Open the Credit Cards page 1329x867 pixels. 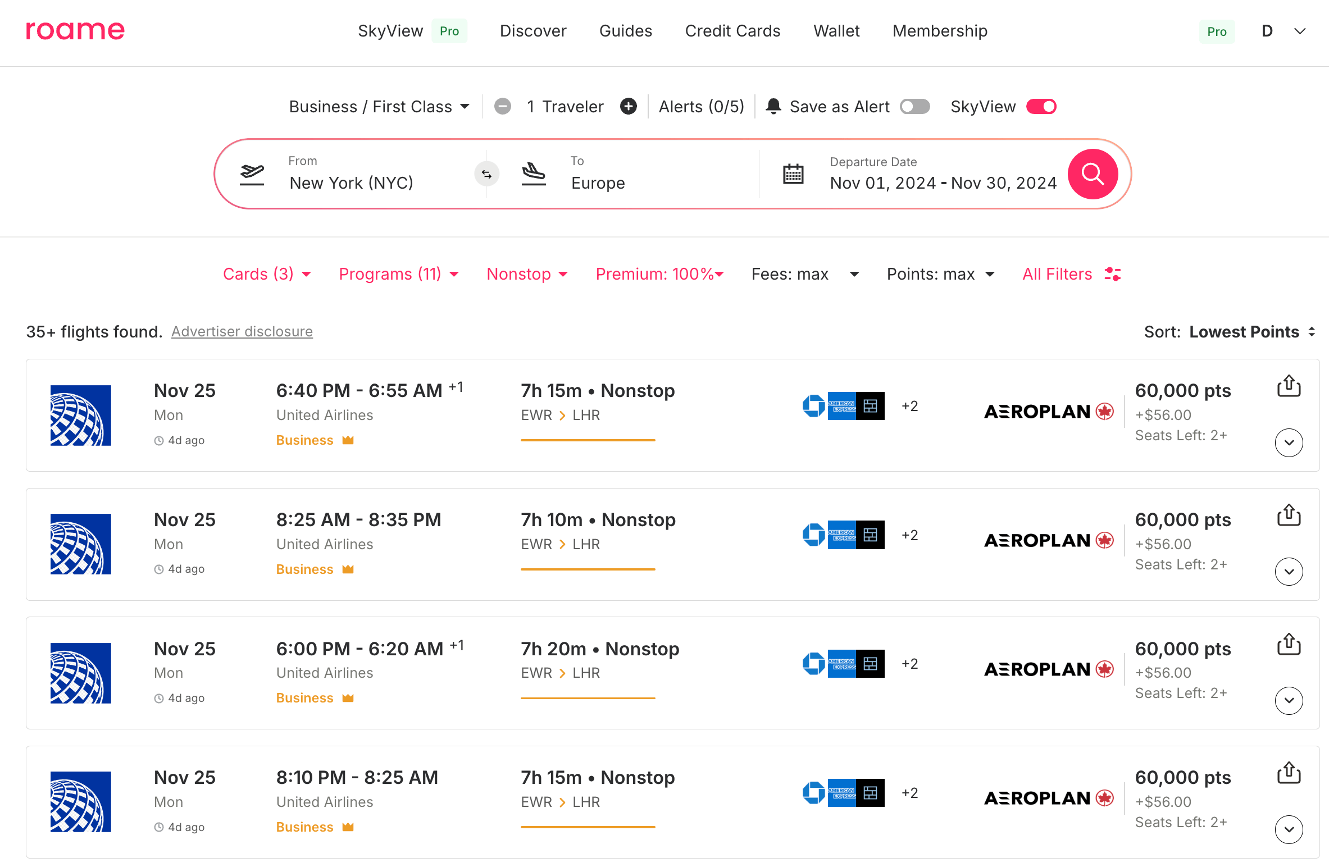coord(732,31)
